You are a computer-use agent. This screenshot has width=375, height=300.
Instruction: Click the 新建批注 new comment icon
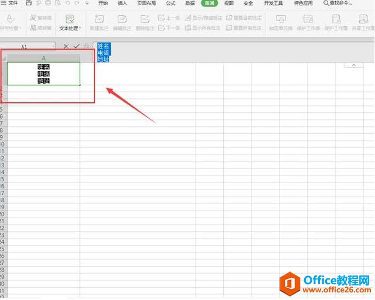coord(99,19)
